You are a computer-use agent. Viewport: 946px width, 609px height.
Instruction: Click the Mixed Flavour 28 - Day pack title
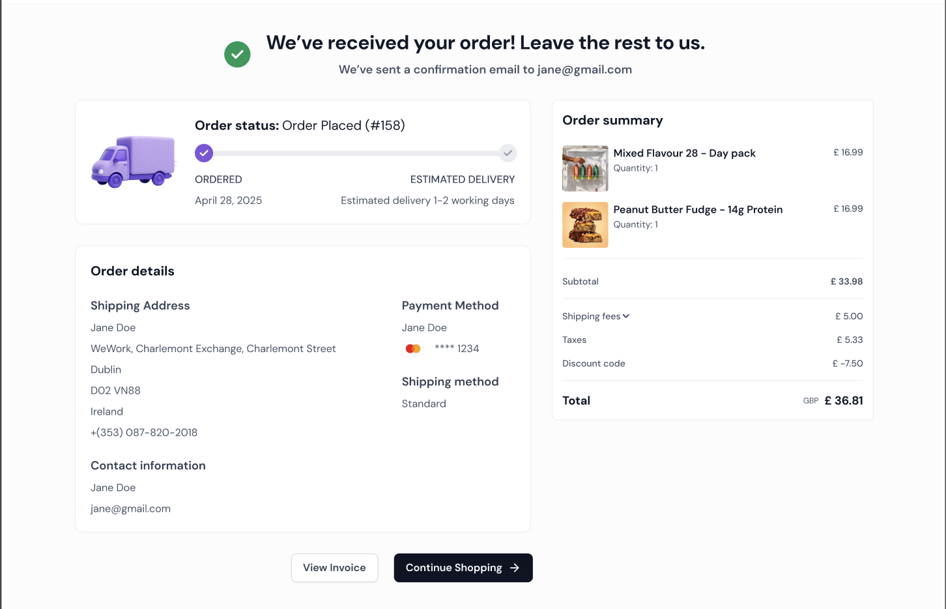tap(684, 153)
